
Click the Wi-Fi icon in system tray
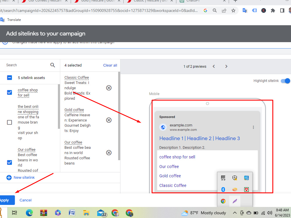[263, 213]
